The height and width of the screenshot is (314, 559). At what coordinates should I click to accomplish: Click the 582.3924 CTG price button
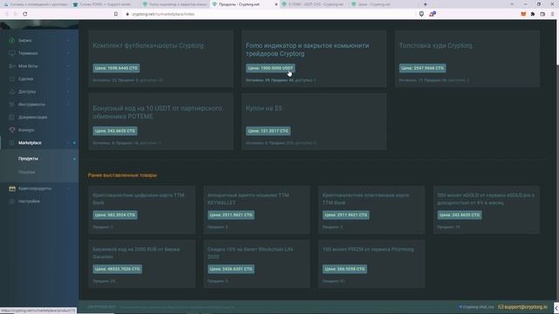(114, 215)
